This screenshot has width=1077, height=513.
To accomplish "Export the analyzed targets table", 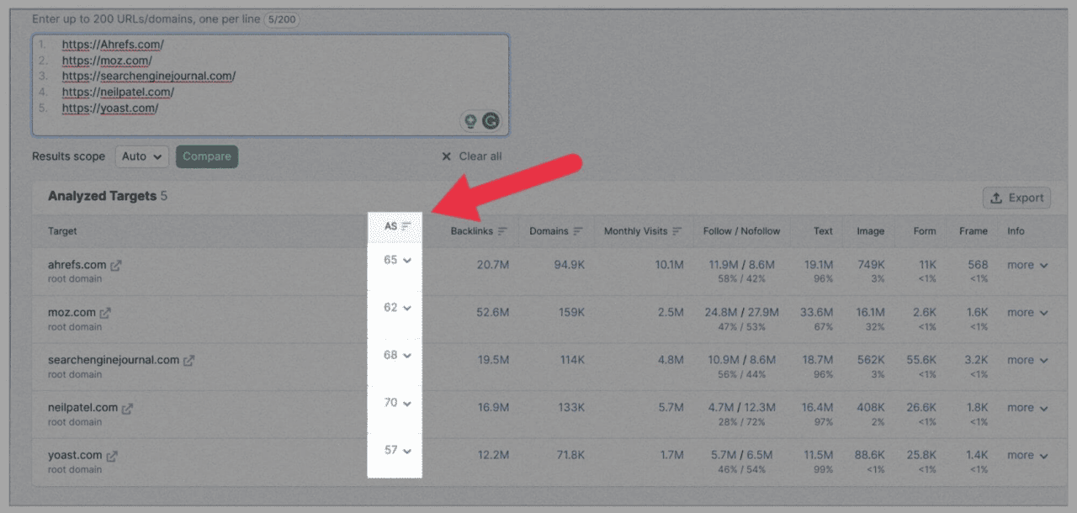I will click(x=1016, y=198).
